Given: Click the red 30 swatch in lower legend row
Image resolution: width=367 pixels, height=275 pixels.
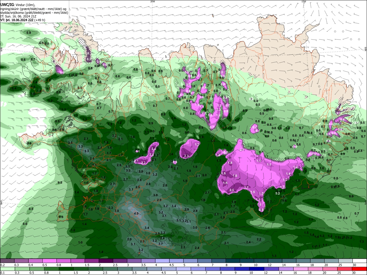Looking at the screenshot, I should tap(360, 269).
